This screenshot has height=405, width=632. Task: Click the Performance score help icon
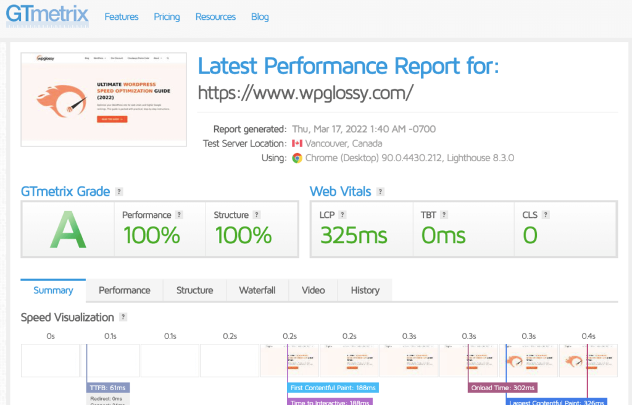179,215
